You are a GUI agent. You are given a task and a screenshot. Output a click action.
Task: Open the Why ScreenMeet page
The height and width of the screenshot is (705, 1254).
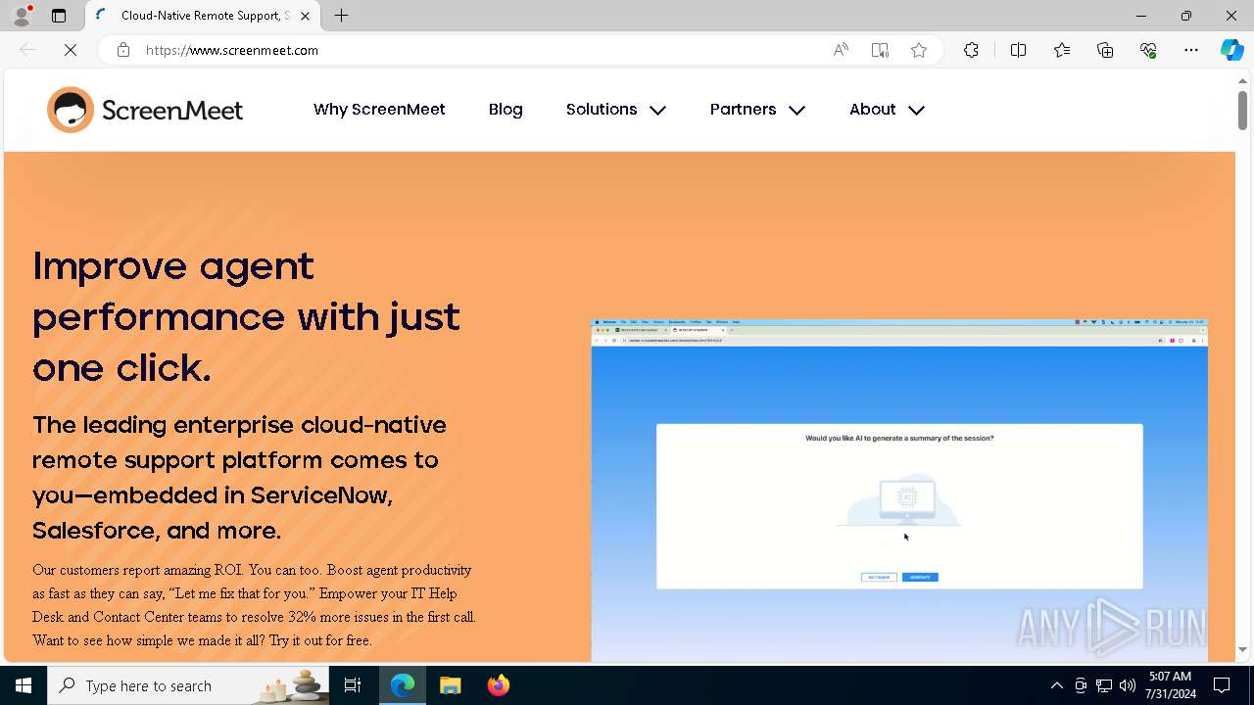tap(379, 110)
